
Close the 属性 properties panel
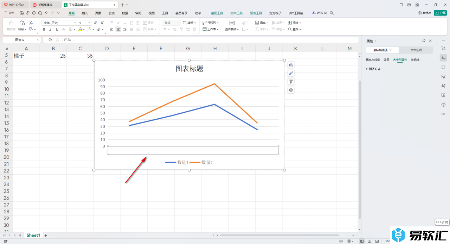click(430, 41)
